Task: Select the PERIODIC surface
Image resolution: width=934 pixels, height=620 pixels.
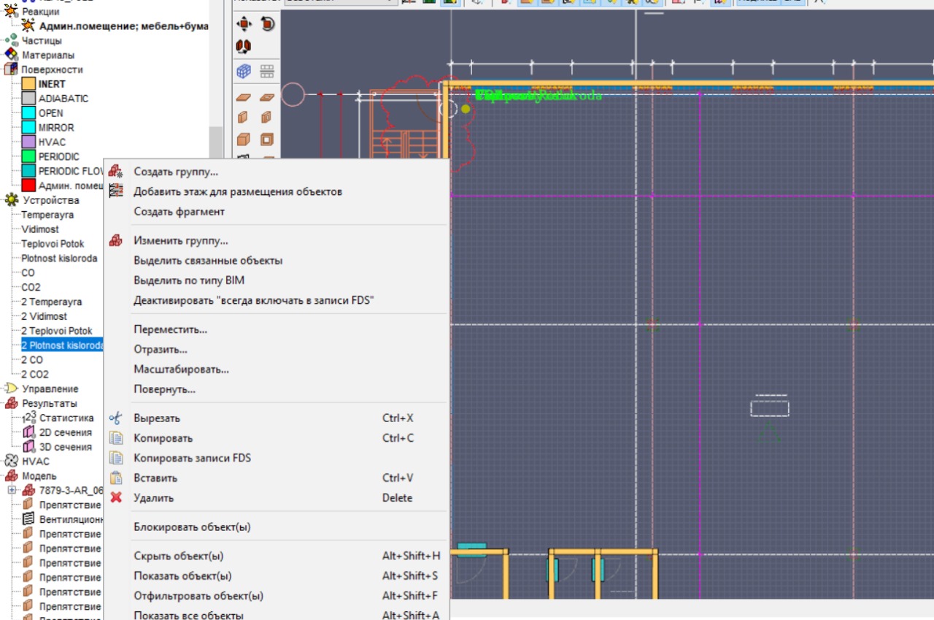Action: point(59,156)
